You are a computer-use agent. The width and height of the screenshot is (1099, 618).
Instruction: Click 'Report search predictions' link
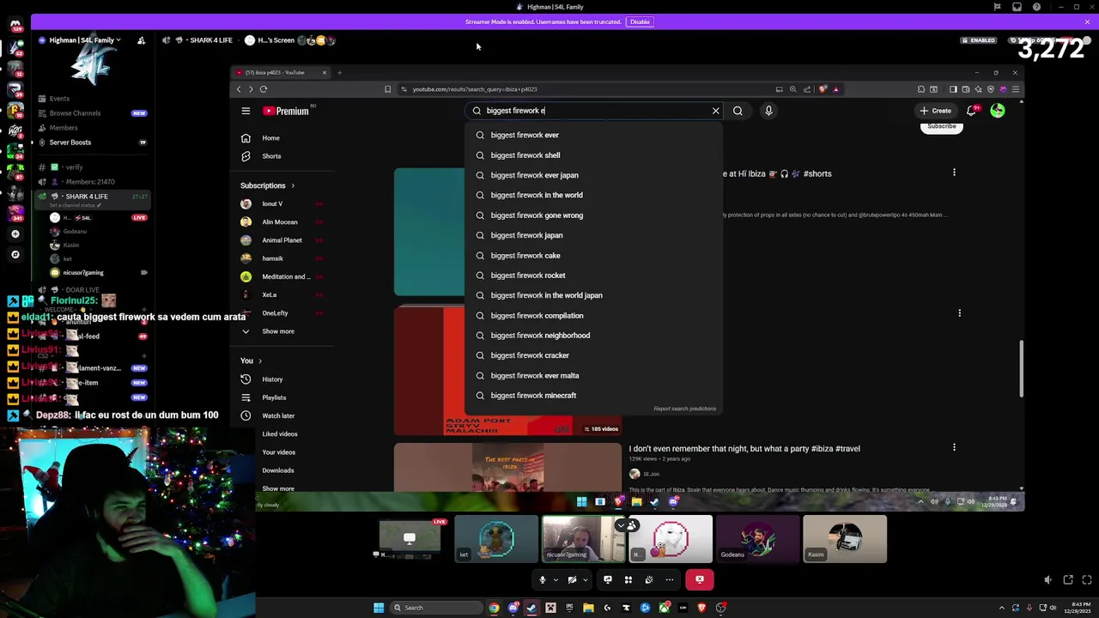coord(684,409)
